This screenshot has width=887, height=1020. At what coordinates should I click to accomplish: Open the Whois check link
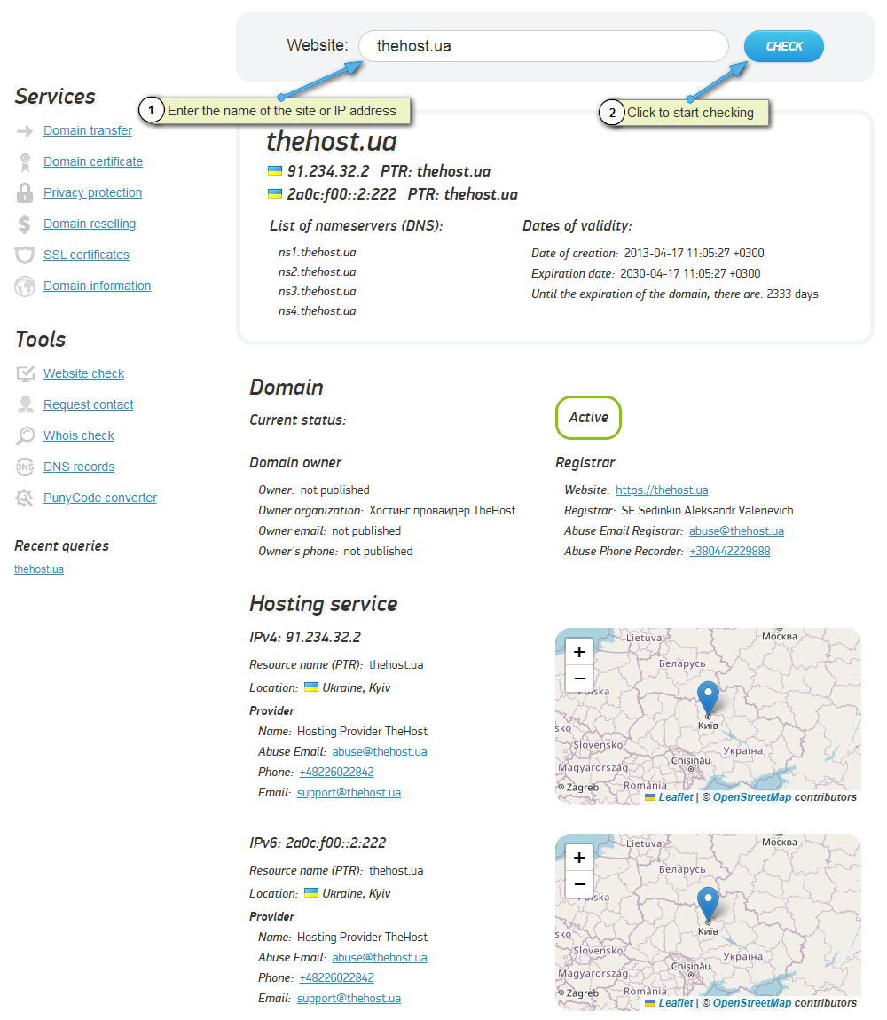coord(78,435)
